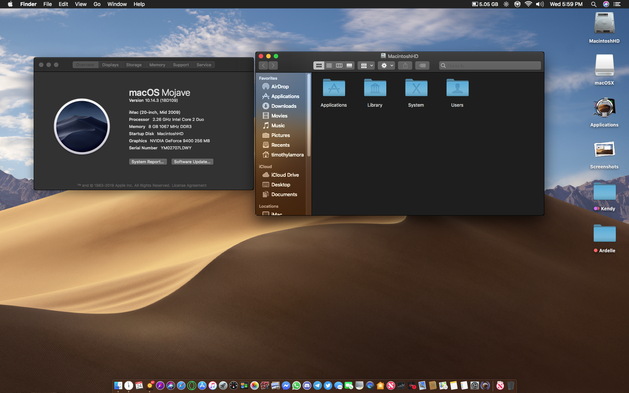Open Photos from the Dock

click(255, 386)
